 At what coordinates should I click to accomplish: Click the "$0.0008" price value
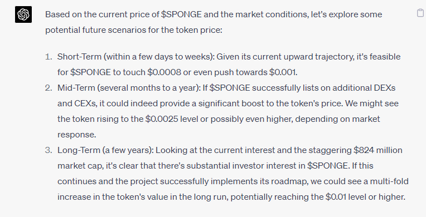(x=164, y=72)
